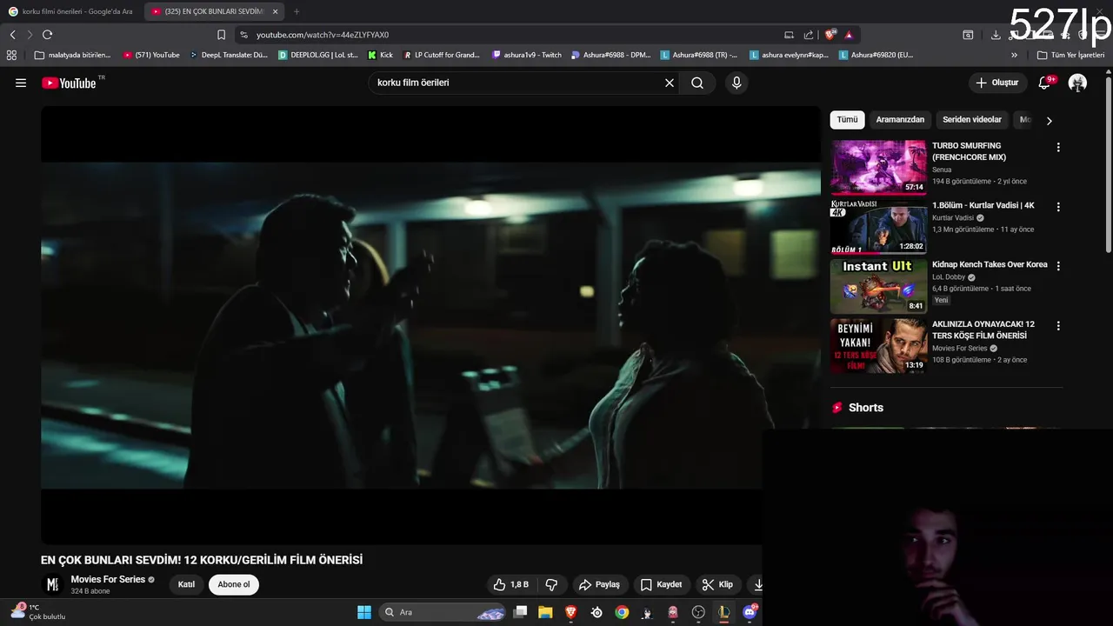Open File Explorer from taskbar
This screenshot has height=626, width=1113.
pyautogui.click(x=545, y=612)
